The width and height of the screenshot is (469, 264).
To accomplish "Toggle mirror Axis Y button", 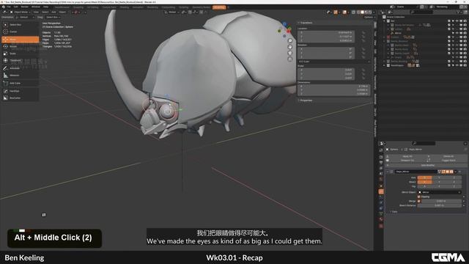I will tap(440, 177).
